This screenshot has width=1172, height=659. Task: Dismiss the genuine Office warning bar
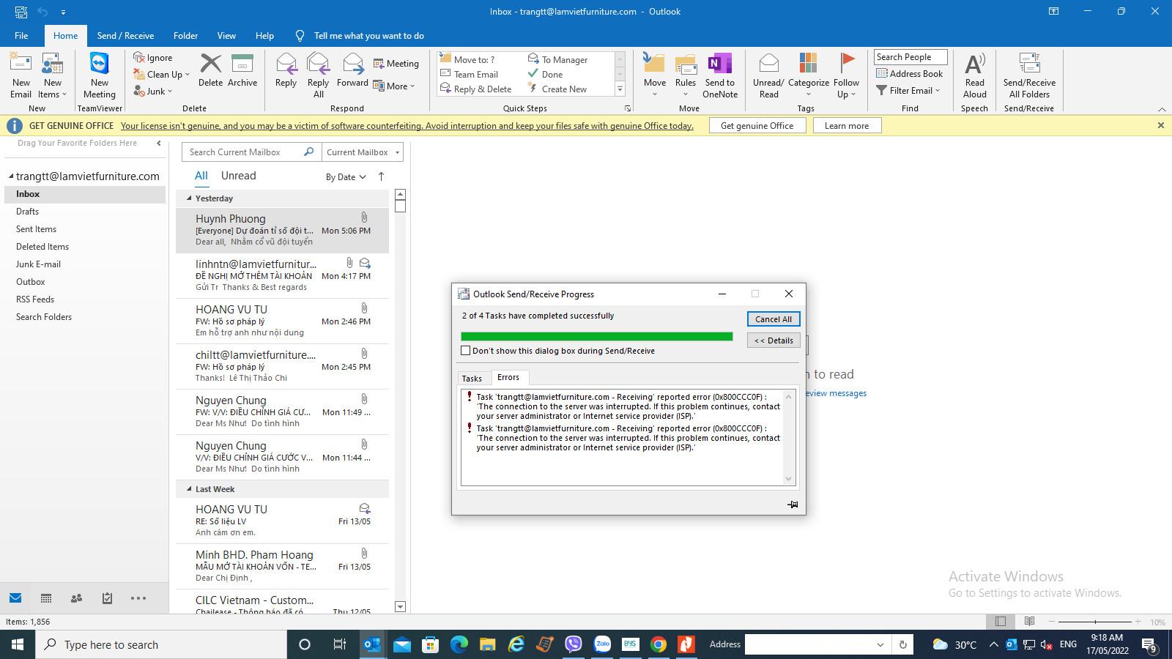pos(1160,125)
